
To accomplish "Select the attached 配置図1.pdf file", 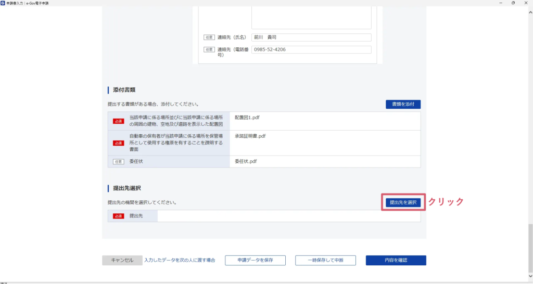I will (x=247, y=118).
